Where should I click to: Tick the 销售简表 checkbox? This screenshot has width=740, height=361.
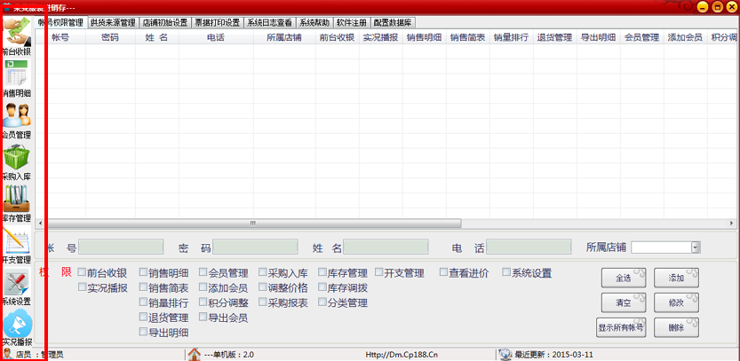click(143, 286)
